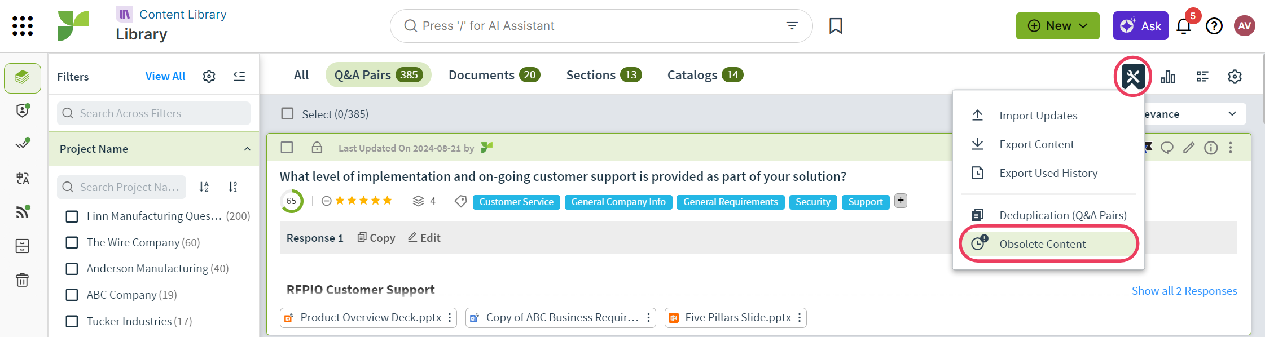
Task: Open the bar chart reports icon
Action: 1167,77
